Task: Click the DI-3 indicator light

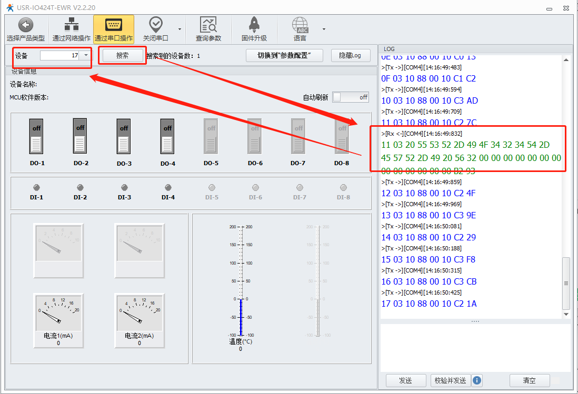Action: (x=125, y=187)
